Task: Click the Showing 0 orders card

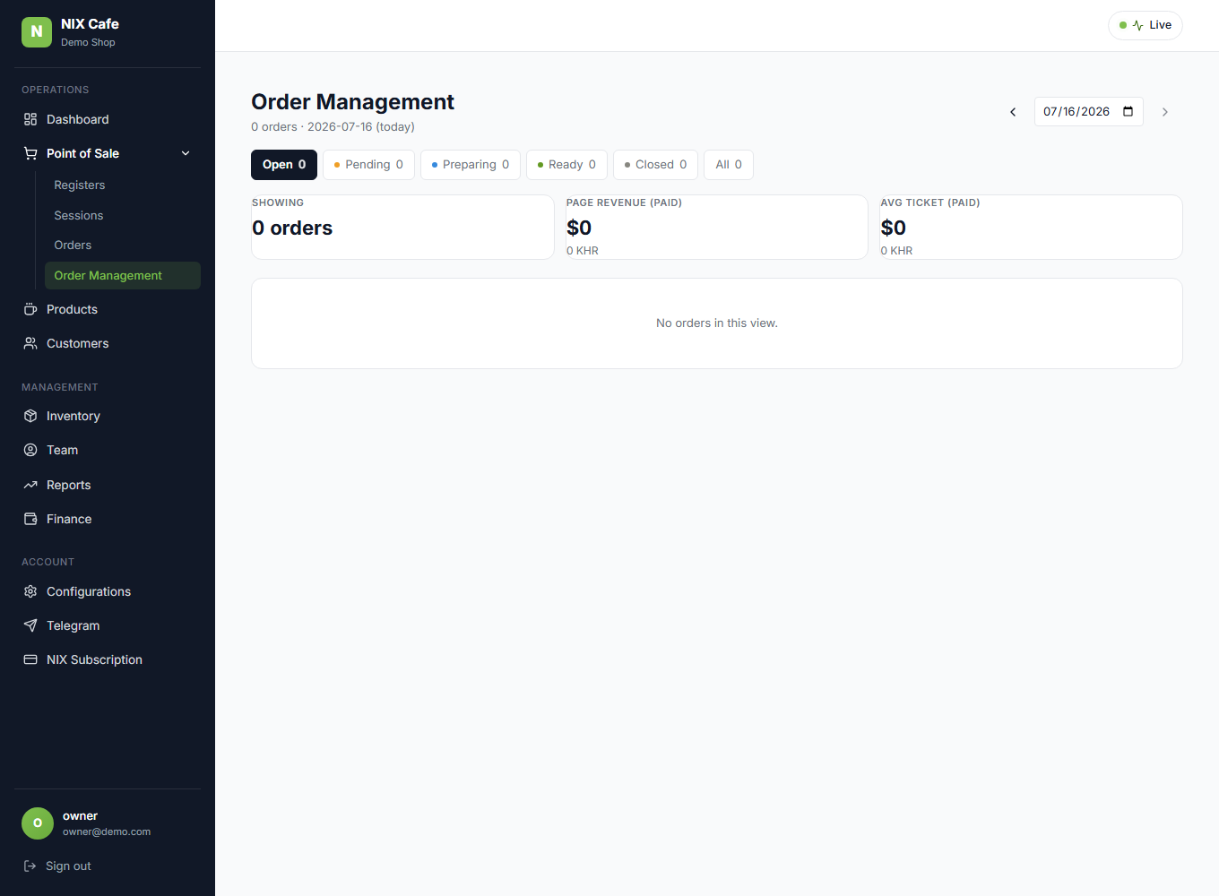Action: (x=402, y=228)
